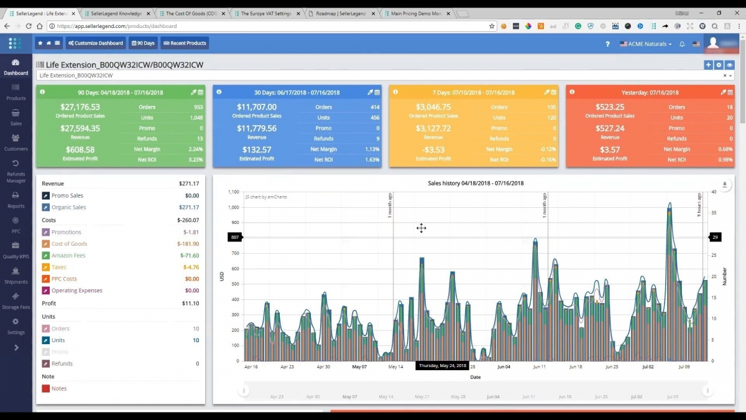This screenshot has width=746, height=420.
Task: Open calendar icon on the 30 Days card
Action: [x=377, y=92]
